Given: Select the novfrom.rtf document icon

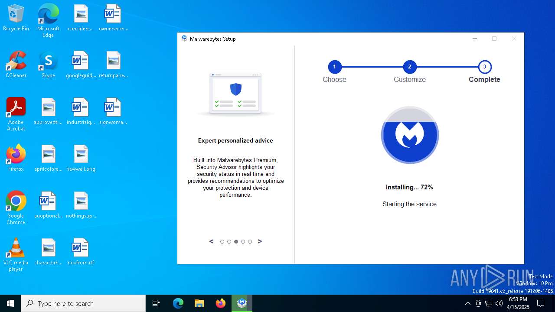Looking at the screenshot, I should (81, 252).
